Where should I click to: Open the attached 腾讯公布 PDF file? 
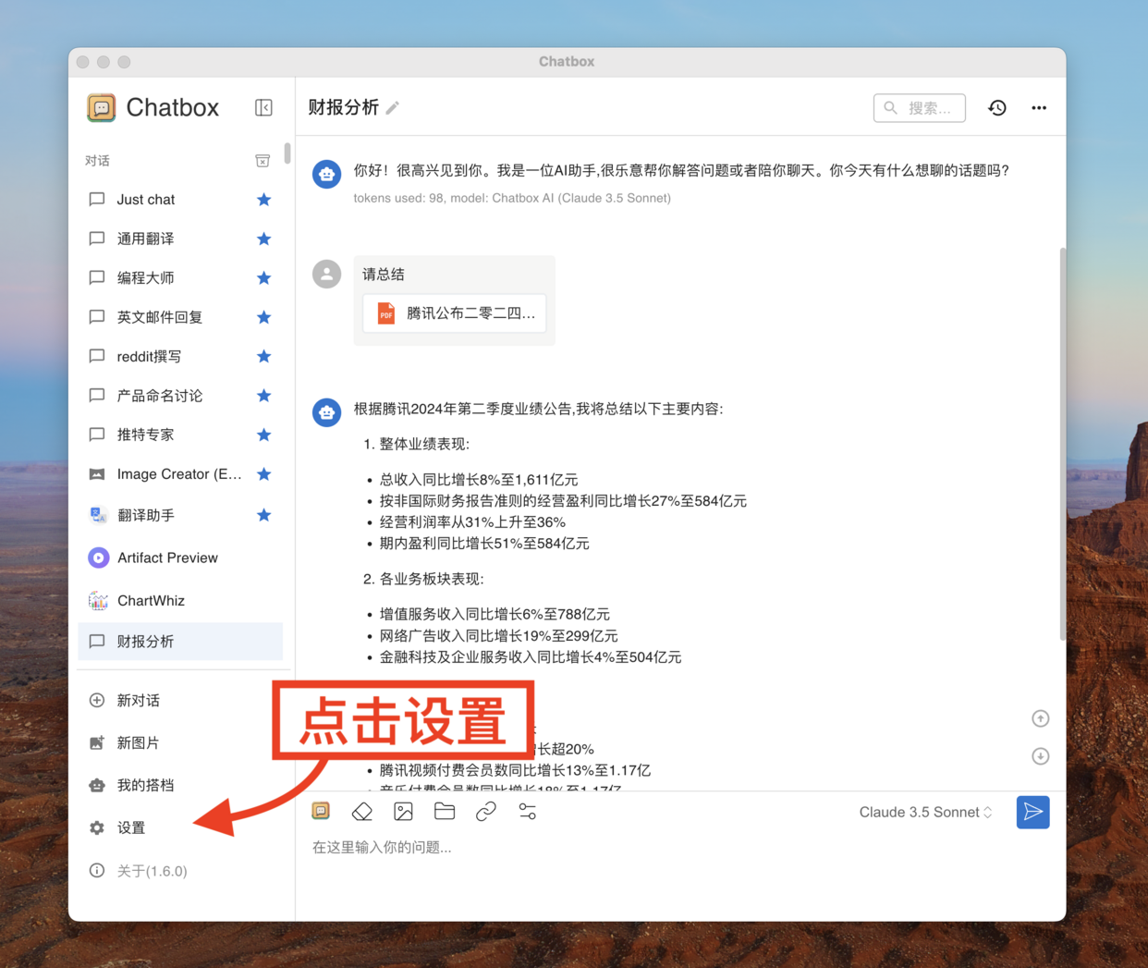pos(455,313)
